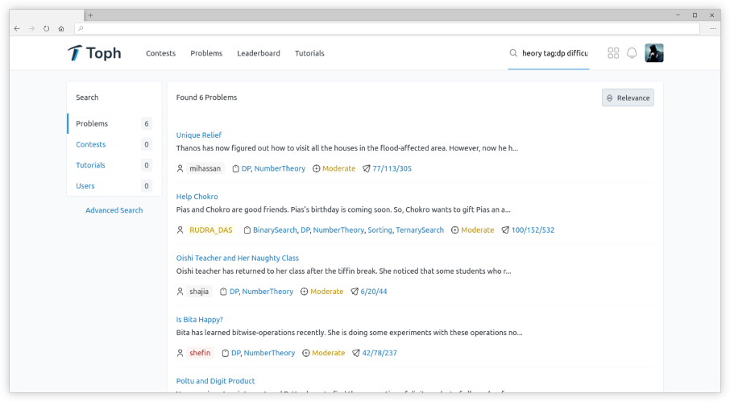
Task: Reload the page with the refresh icon
Action: (46, 28)
